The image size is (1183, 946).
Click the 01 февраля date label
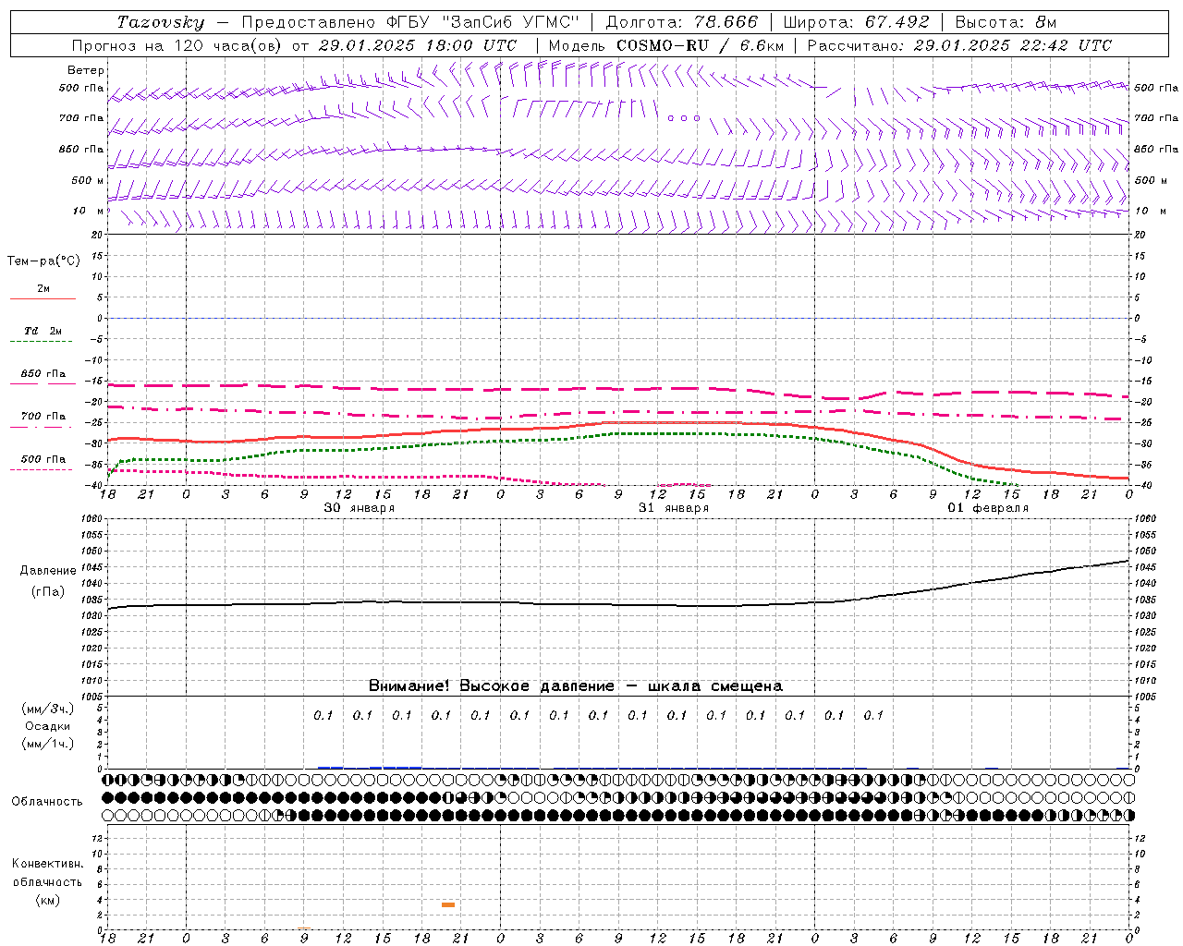click(988, 508)
